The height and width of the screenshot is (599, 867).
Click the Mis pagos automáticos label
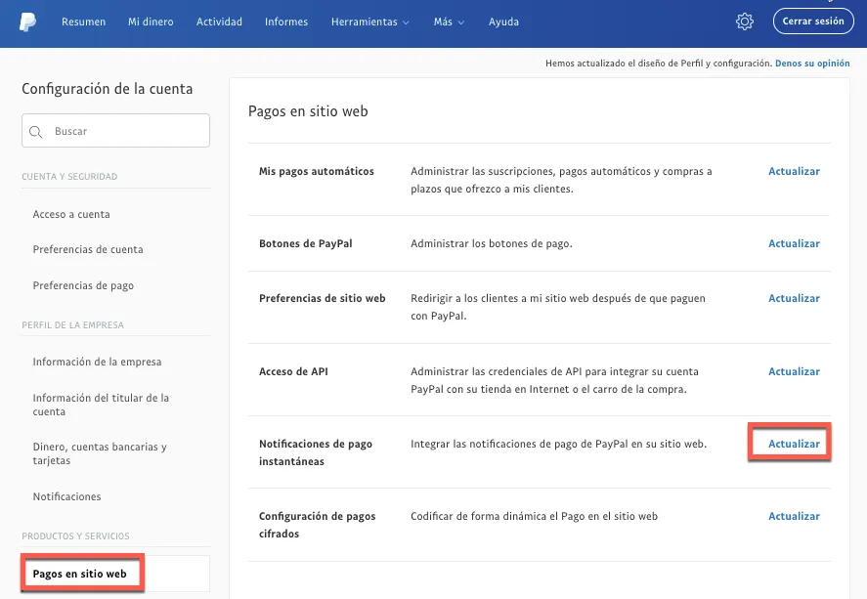point(317,171)
